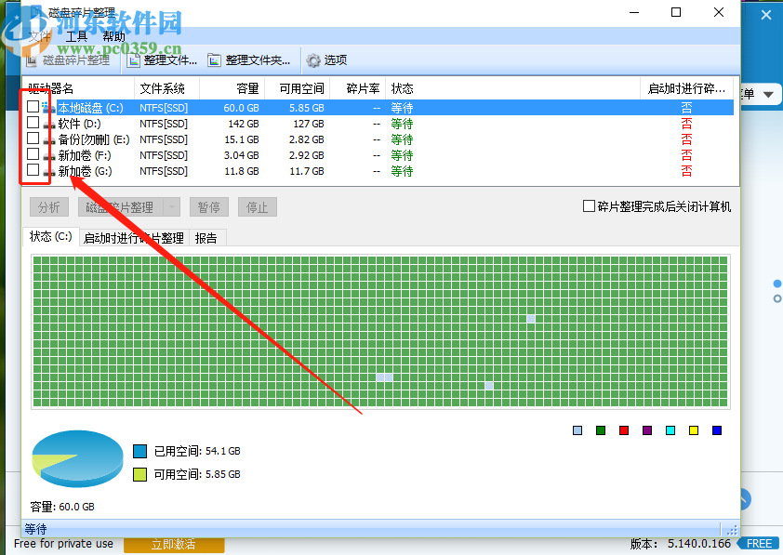Switch to the 报告 tab
Image resolution: width=783 pixels, height=555 pixels.
(206, 238)
